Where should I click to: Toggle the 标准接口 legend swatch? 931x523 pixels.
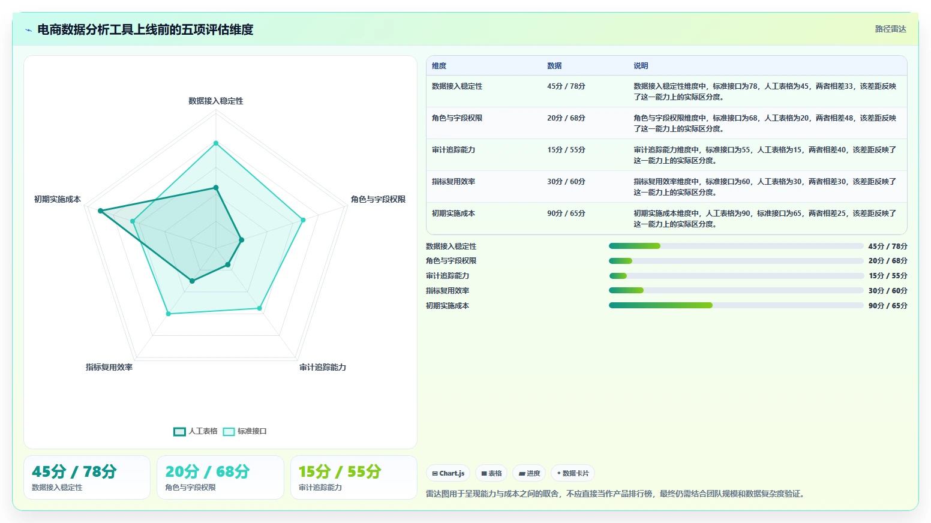(x=229, y=431)
